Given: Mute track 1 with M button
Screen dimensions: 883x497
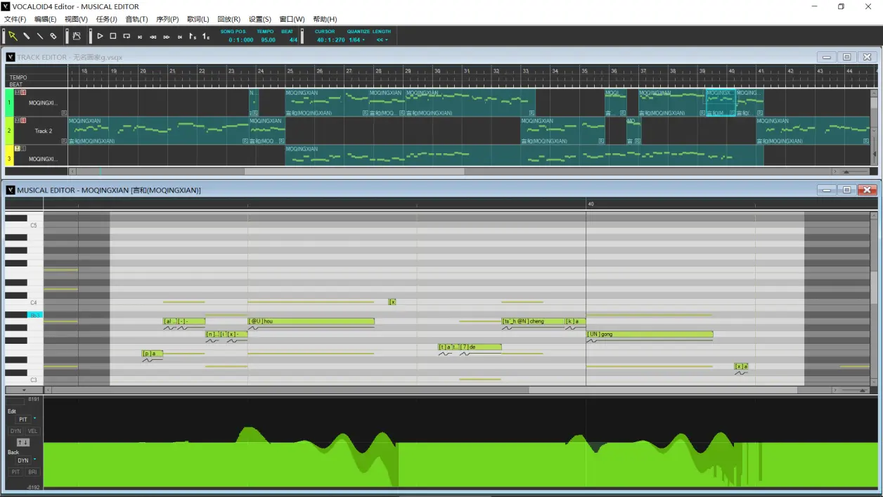Looking at the screenshot, I should pyautogui.click(x=17, y=92).
